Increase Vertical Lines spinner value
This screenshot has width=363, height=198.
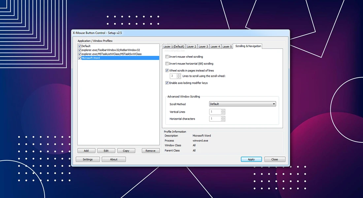pos(223,111)
